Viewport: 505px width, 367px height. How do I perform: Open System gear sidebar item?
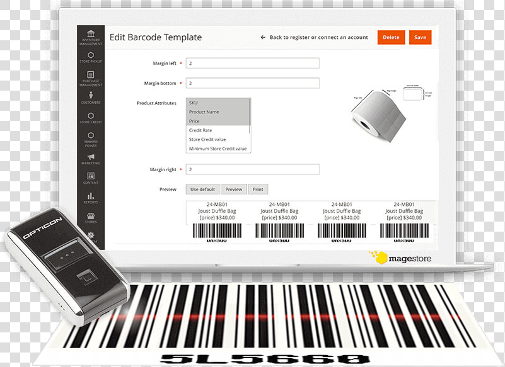click(x=91, y=237)
